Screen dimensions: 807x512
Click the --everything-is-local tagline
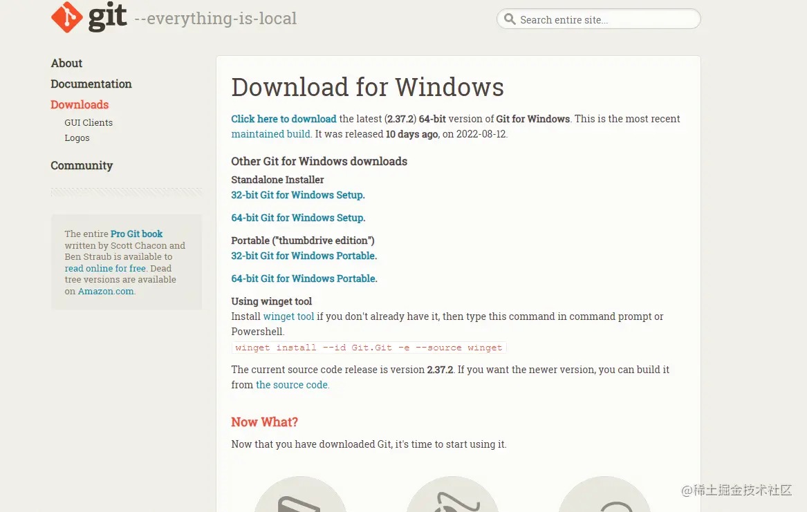(x=216, y=19)
